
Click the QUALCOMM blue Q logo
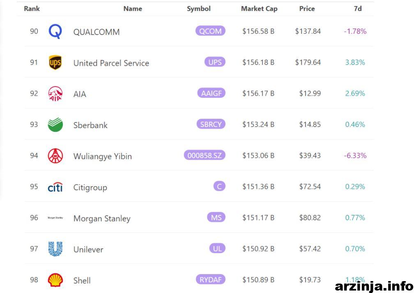tap(55, 32)
